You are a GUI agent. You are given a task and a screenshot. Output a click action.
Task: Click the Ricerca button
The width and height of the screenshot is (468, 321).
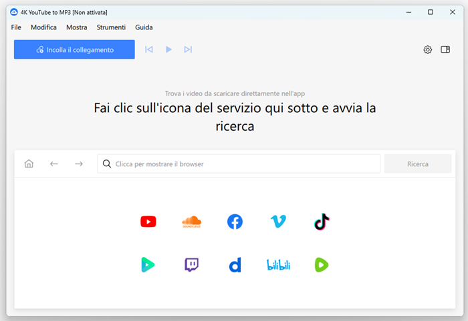tap(418, 164)
